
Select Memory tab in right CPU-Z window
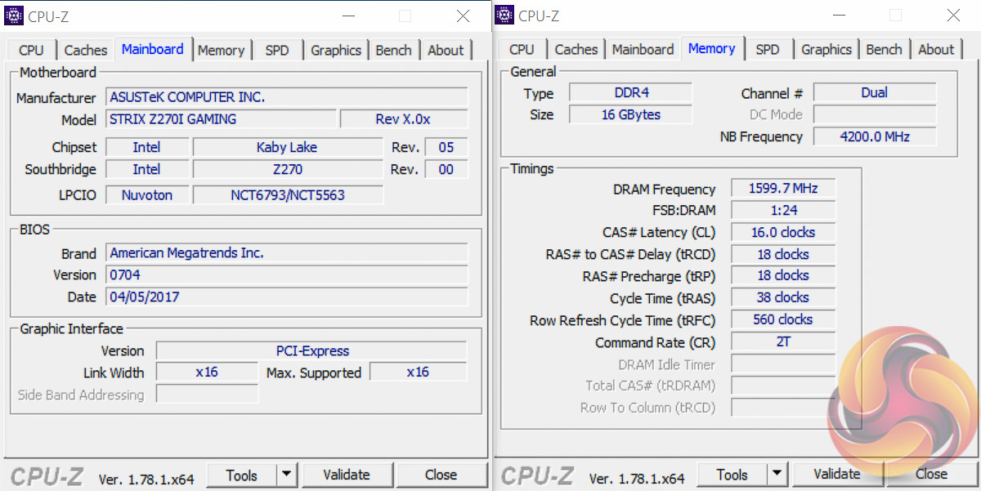(x=712, y=49)
